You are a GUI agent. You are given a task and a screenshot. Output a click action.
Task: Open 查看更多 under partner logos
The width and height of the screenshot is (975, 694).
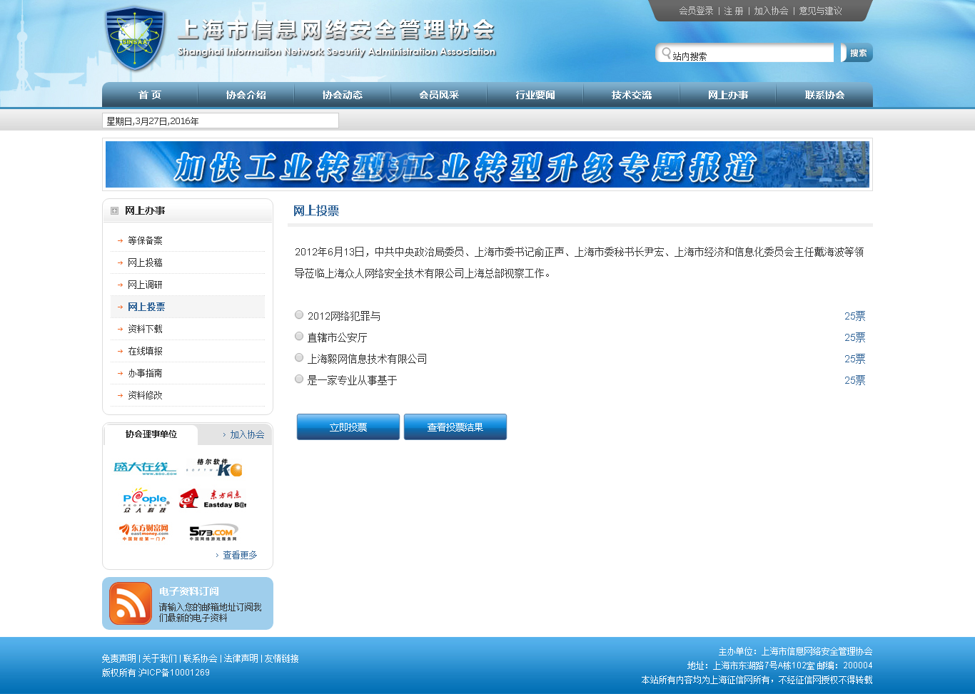click(239, 555)
